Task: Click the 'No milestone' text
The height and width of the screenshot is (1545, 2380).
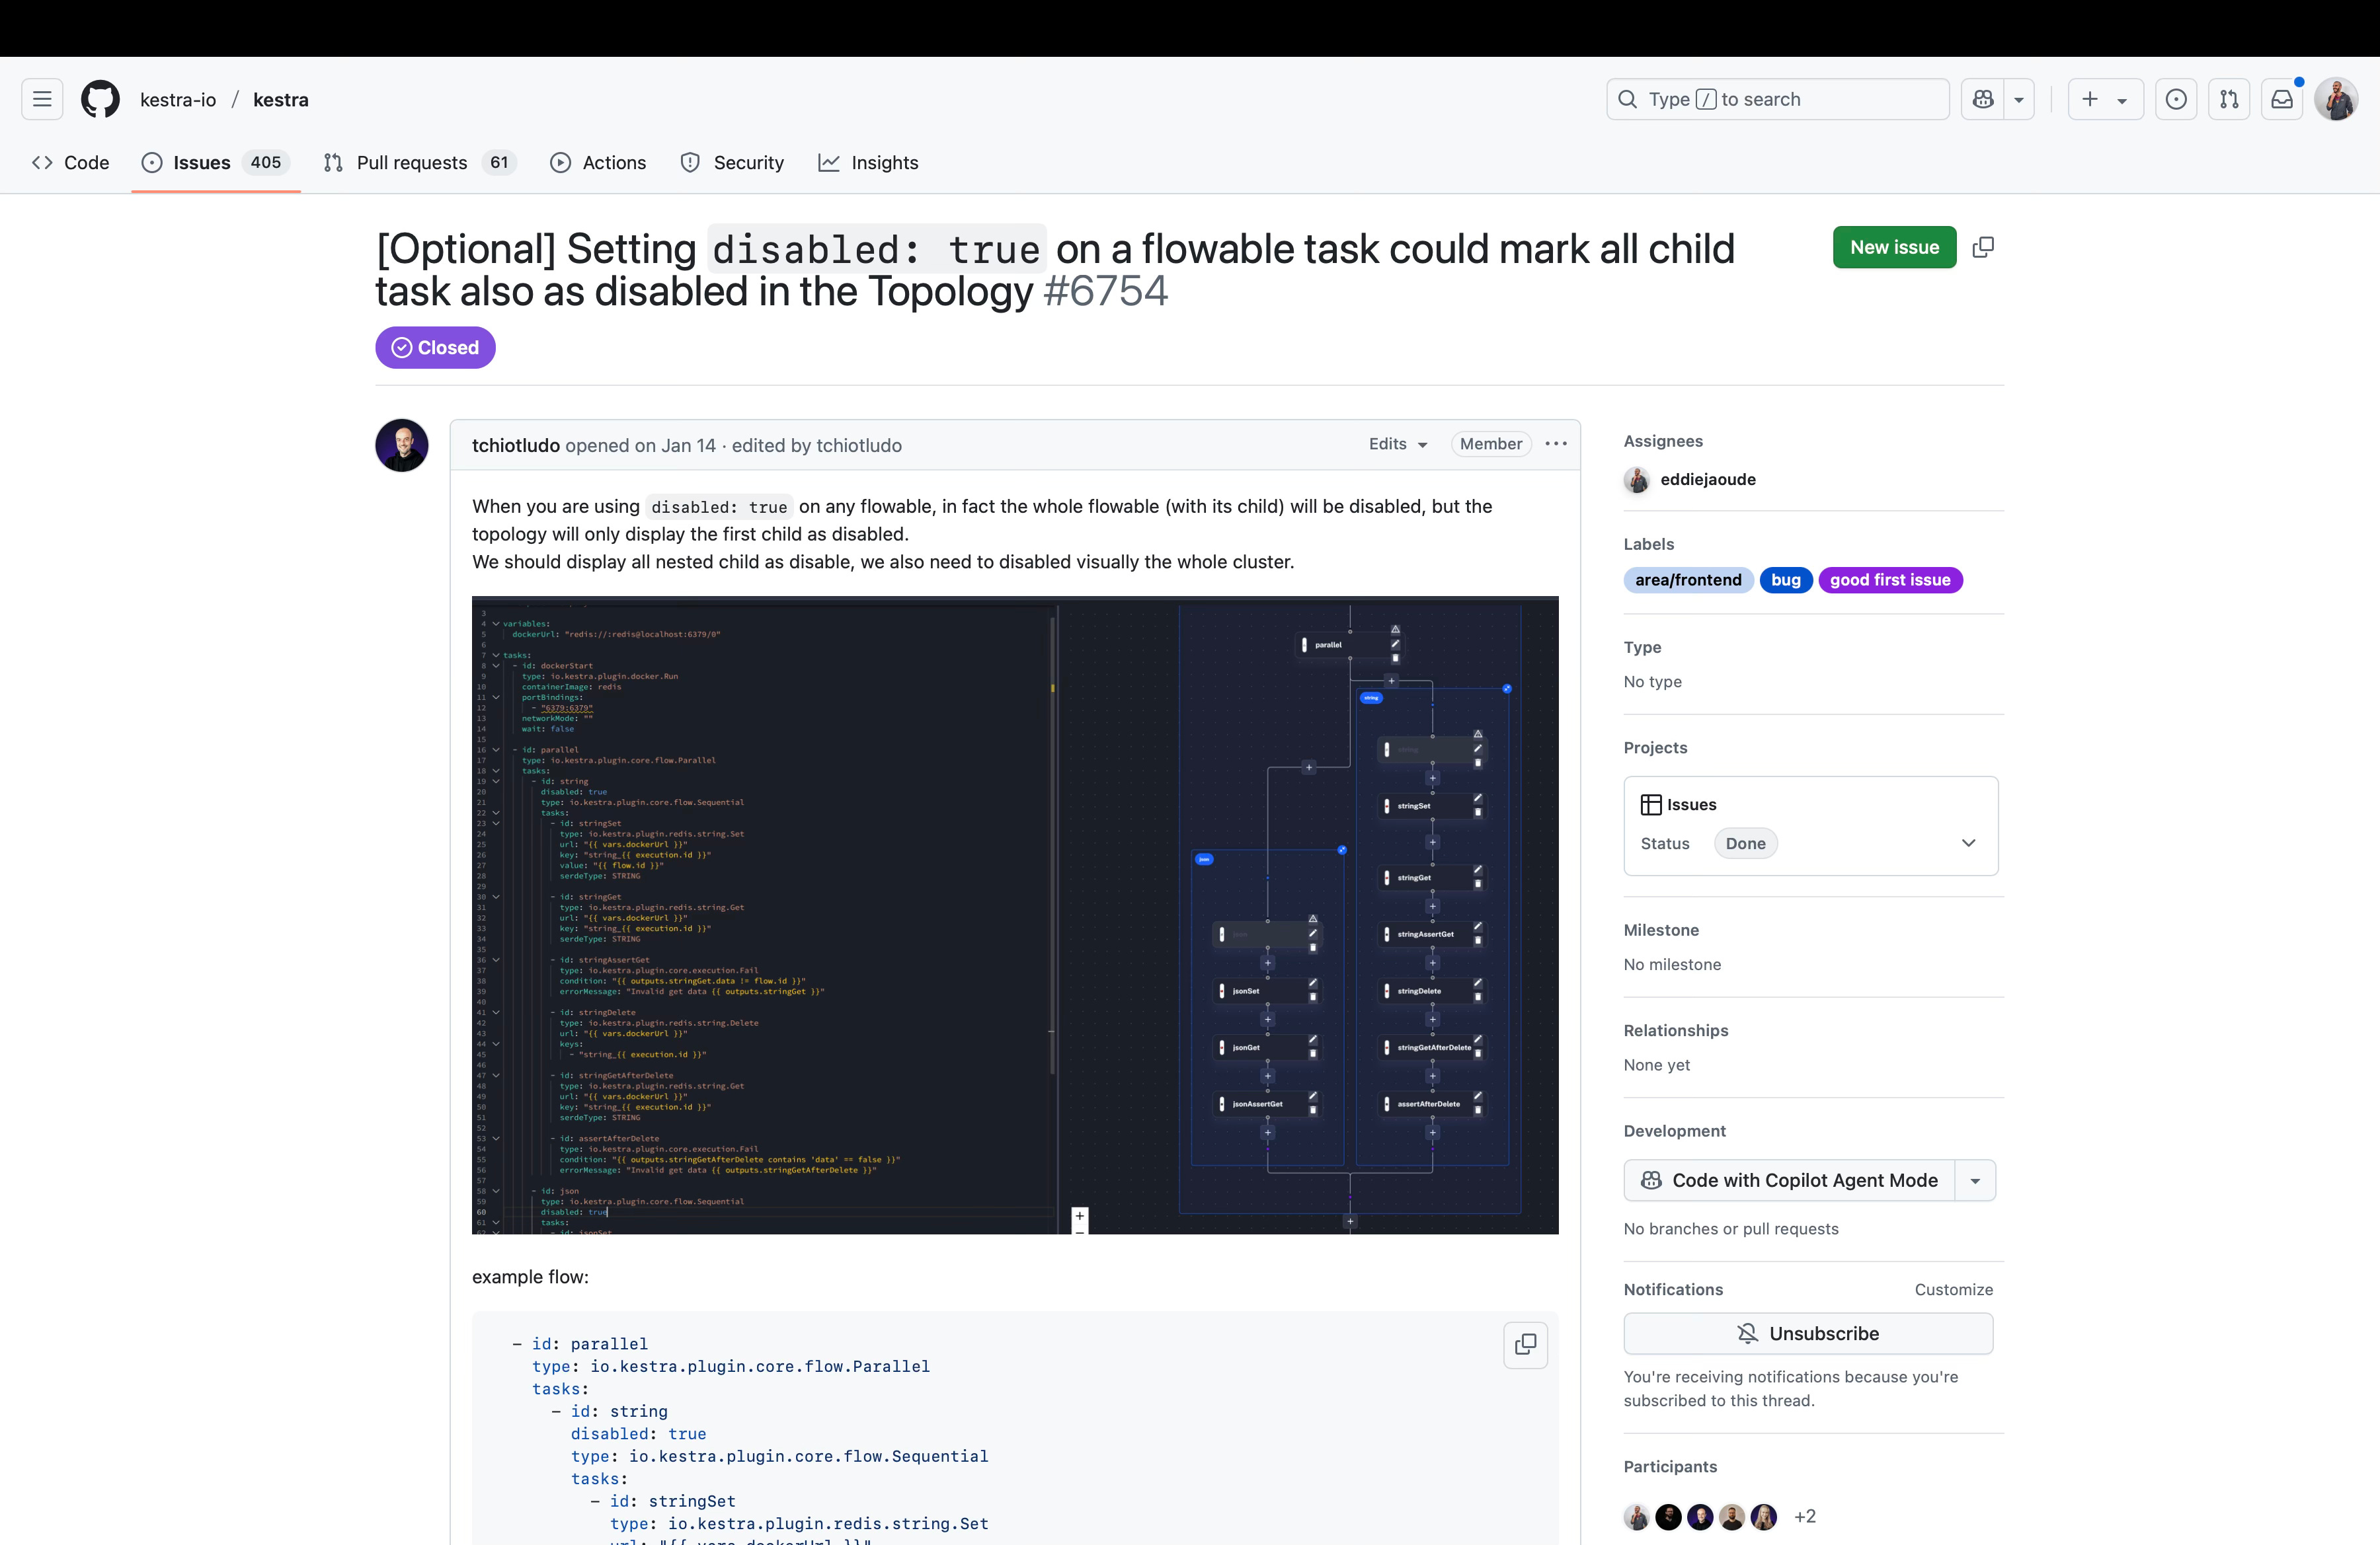Action: [1672, 964]
